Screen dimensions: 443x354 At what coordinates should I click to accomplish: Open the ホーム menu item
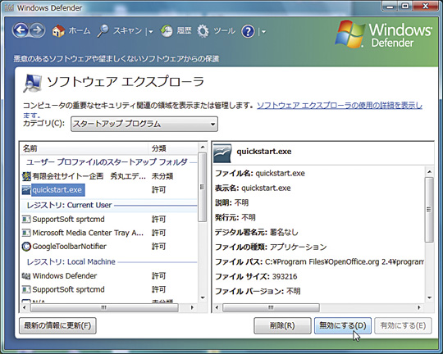click(x=80, y=30)
